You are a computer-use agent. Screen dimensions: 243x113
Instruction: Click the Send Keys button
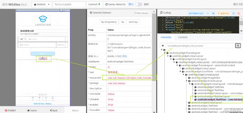click(133, 22)
